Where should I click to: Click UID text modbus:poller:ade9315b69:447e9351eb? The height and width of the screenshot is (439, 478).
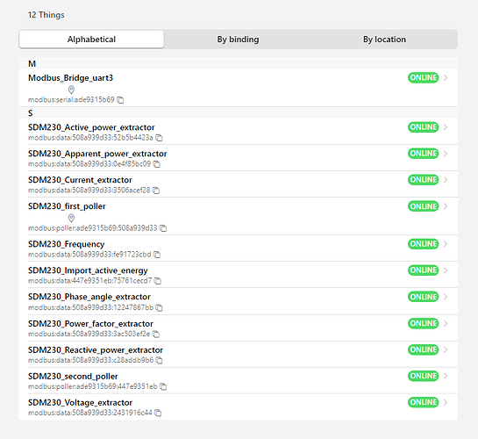click(93, 386)
